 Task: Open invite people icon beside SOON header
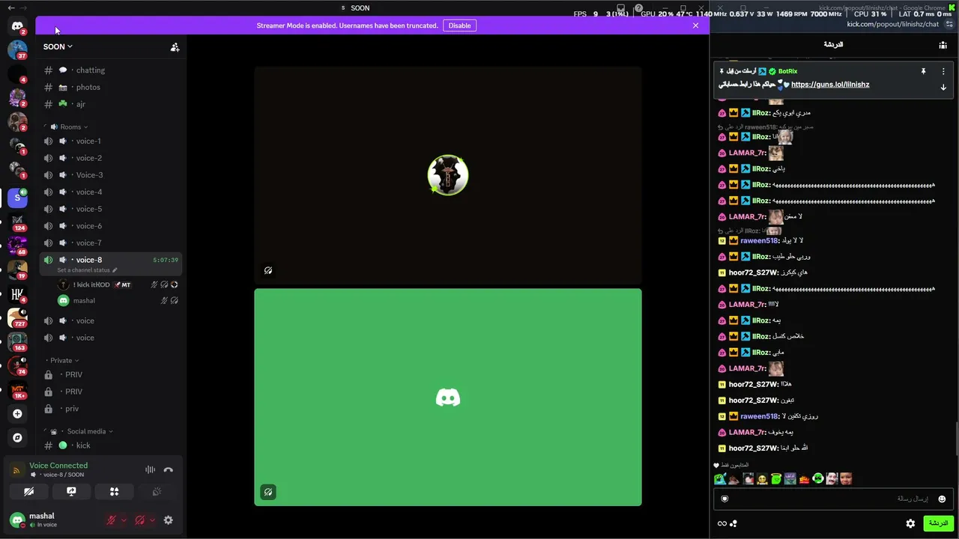coord(175,47)
